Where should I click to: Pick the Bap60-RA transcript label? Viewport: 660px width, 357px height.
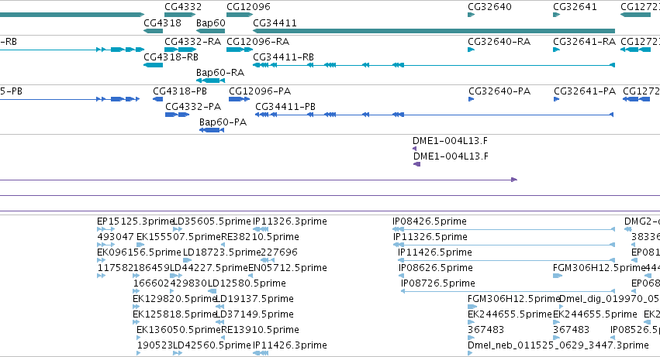pyautogui.click(x=219, y=73)
